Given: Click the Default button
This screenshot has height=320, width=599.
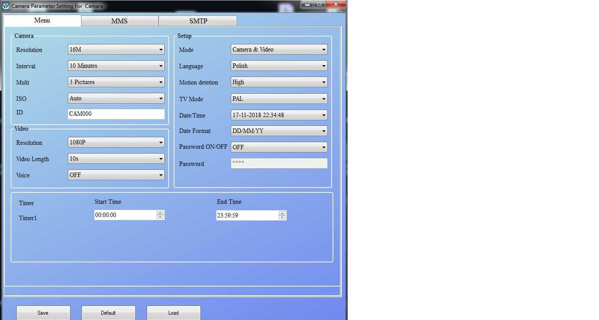Looking at the screenshot, I should pyautogui.click(x=108, y=313).
